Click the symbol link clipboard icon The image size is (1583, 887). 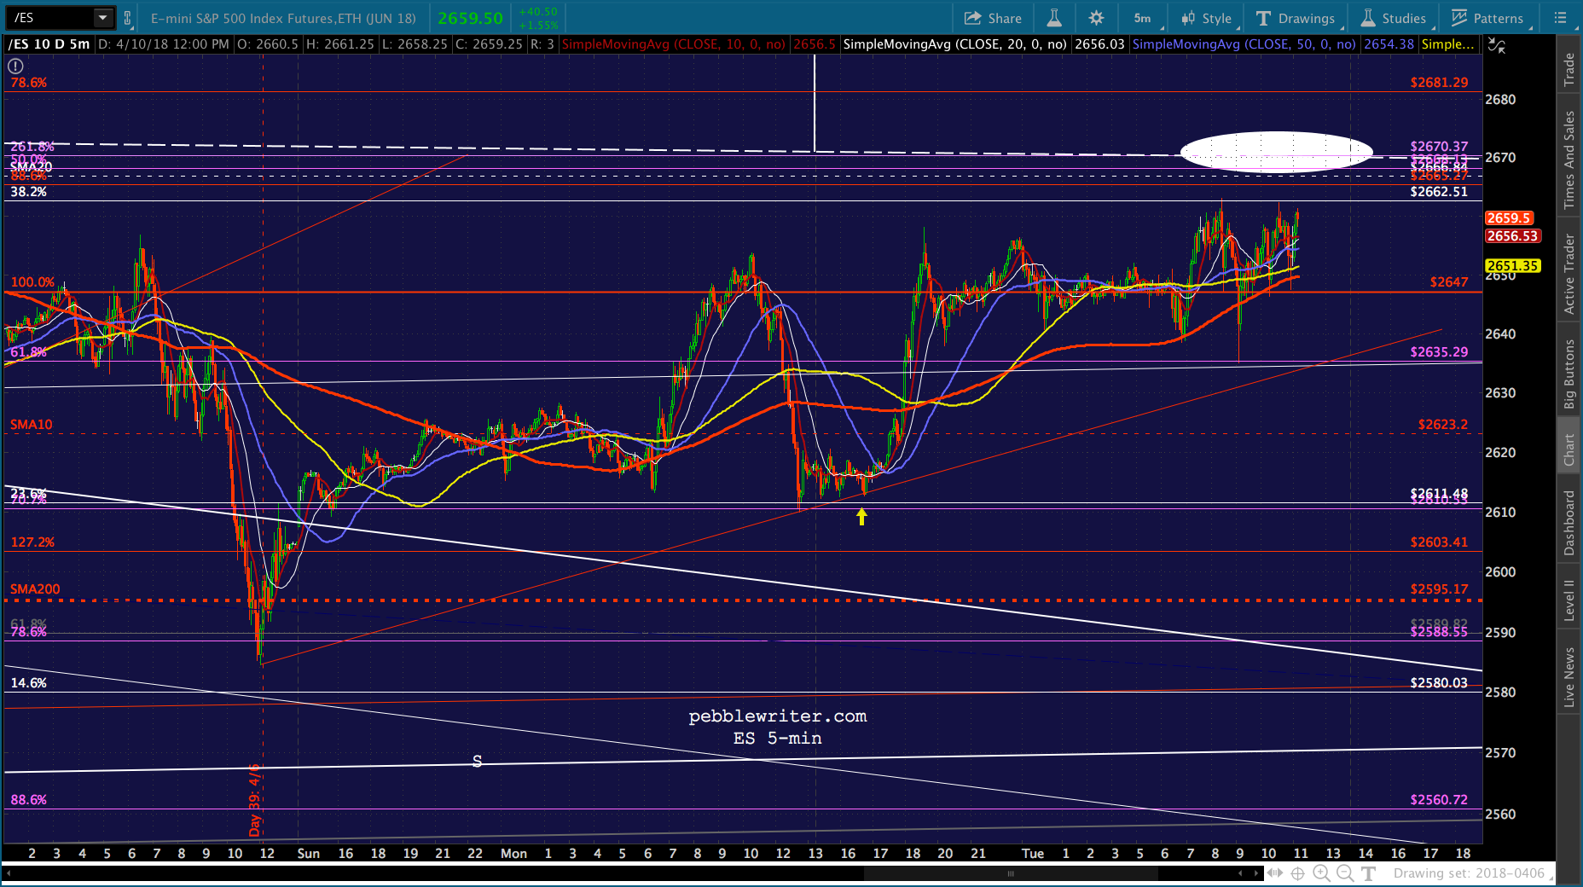(128, 18)
